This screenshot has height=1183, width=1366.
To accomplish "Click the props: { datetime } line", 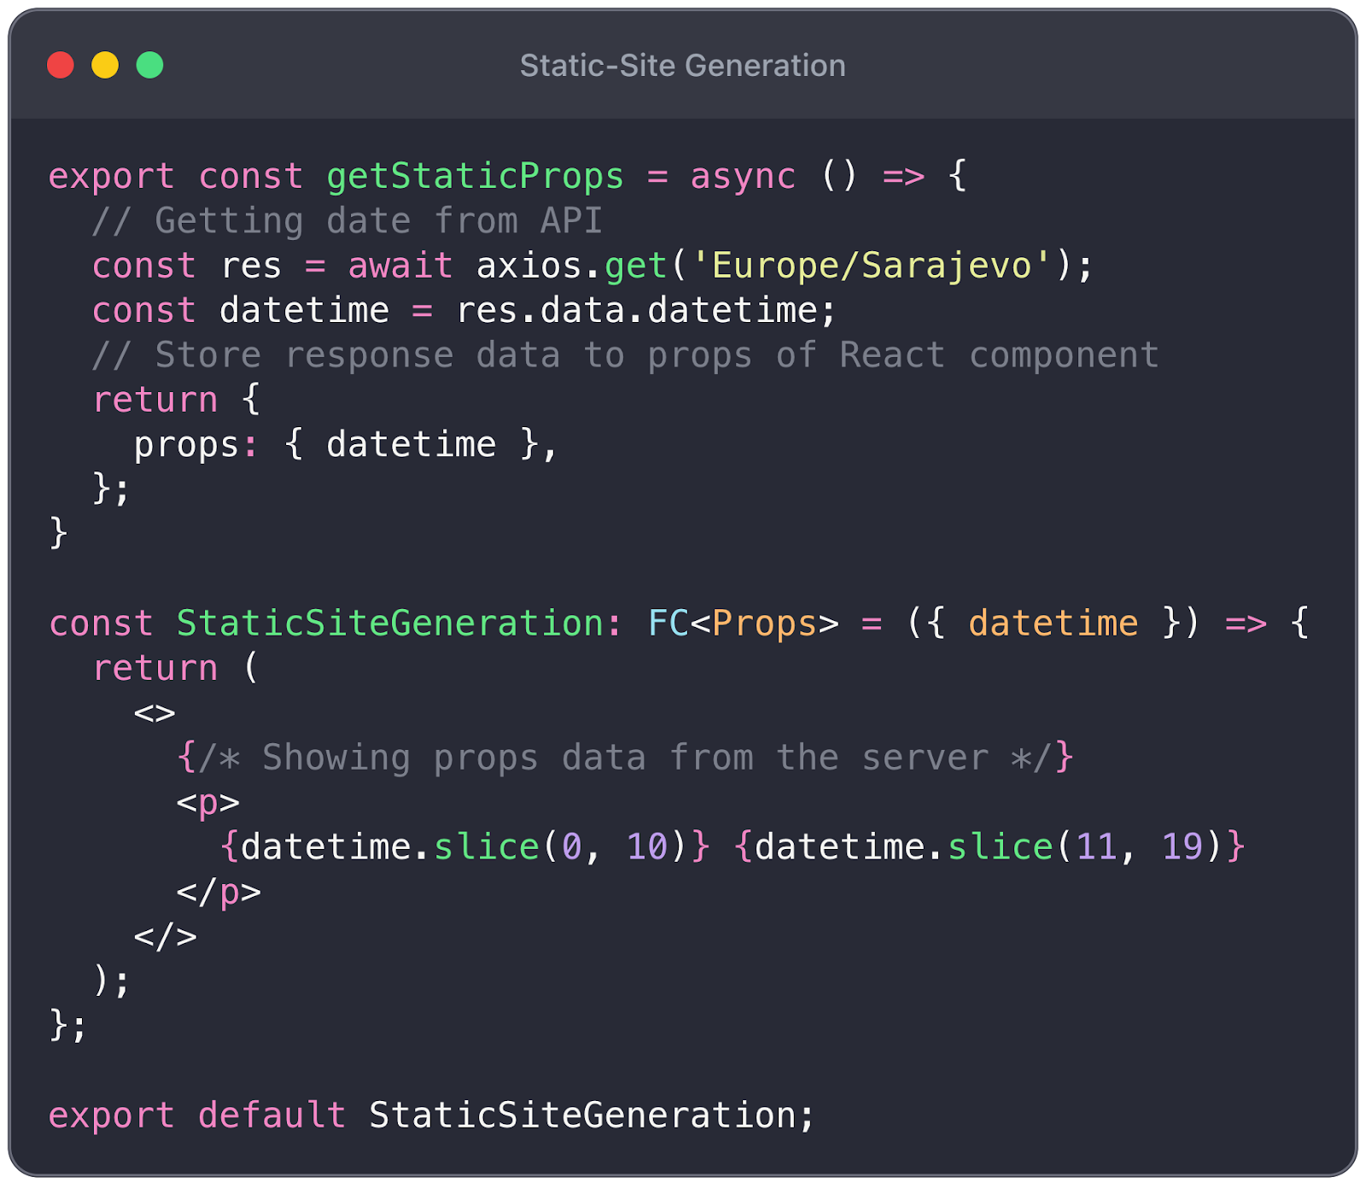I will coord(346,445).
